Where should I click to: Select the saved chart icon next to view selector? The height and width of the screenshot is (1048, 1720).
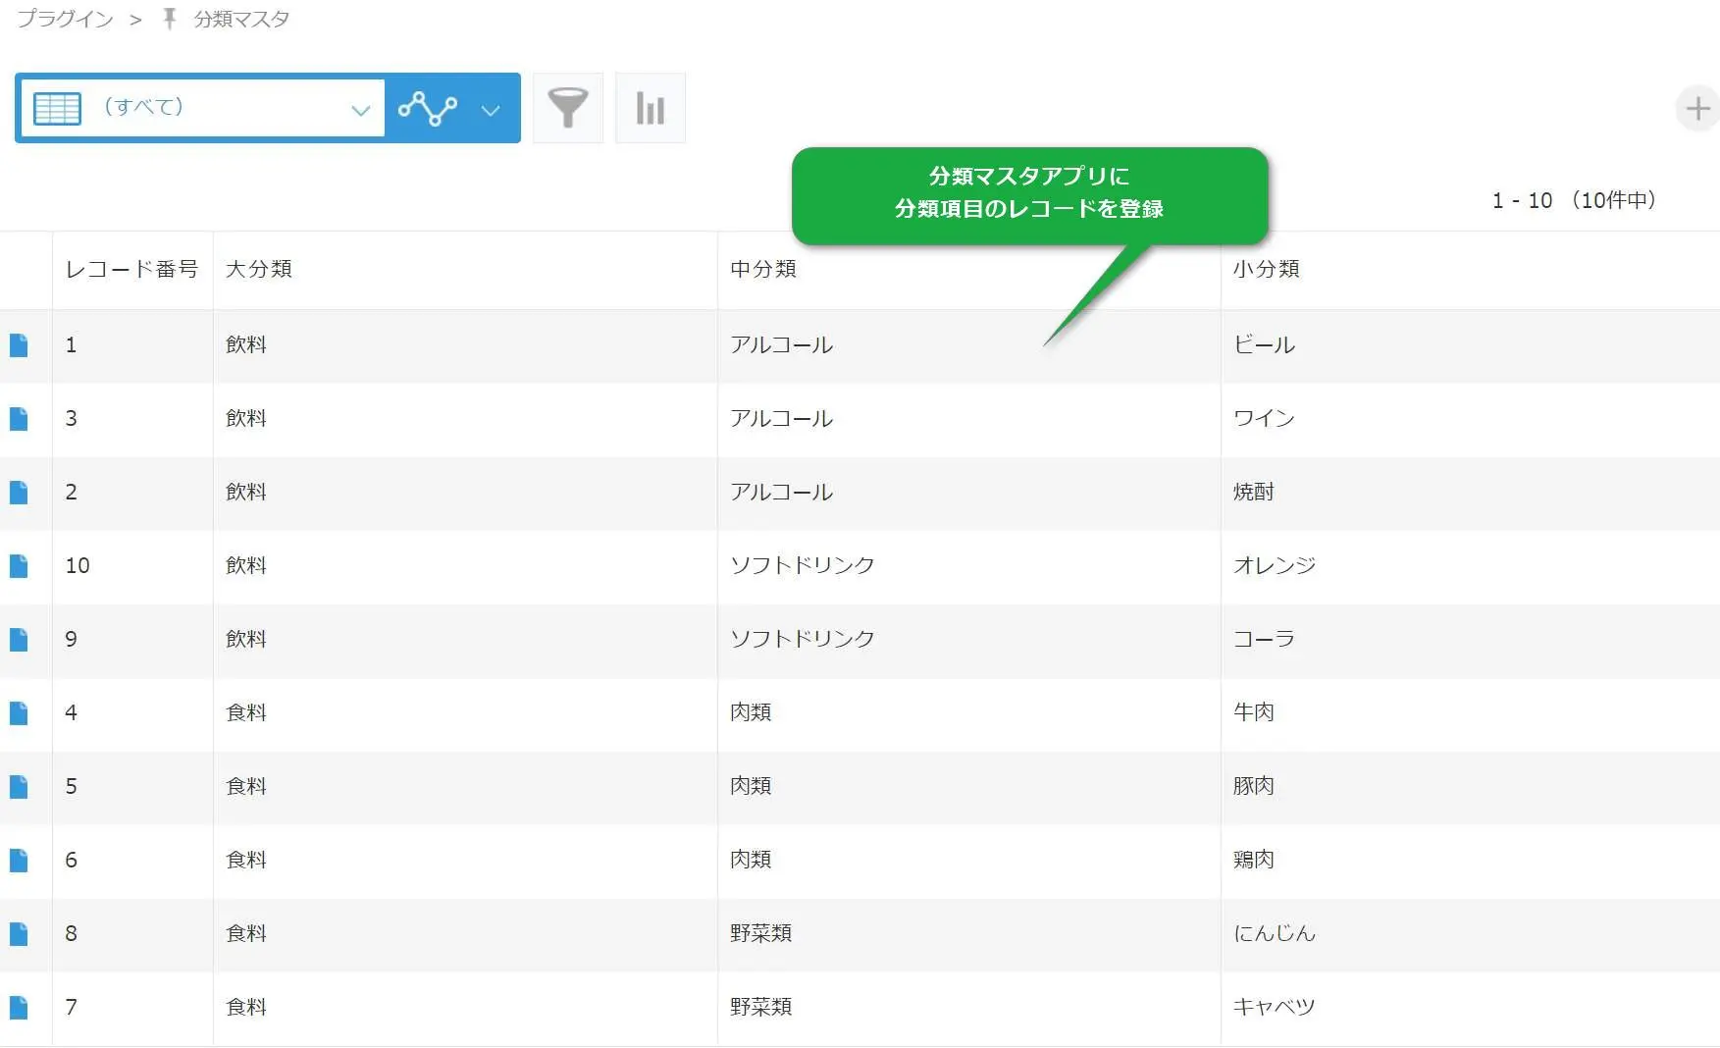429,108
